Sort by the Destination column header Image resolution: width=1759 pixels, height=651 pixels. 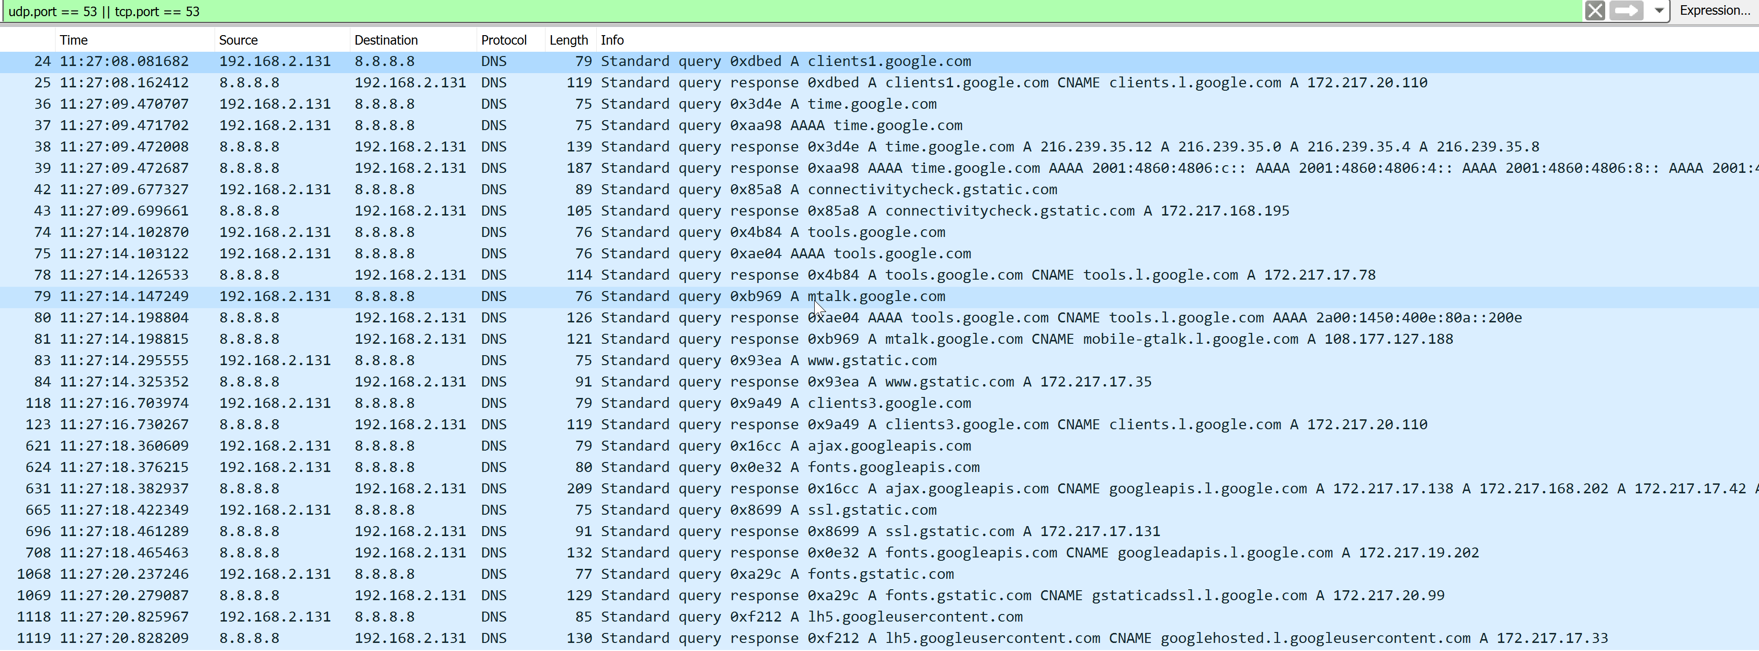pyautogui.click(x=386, y=40)
